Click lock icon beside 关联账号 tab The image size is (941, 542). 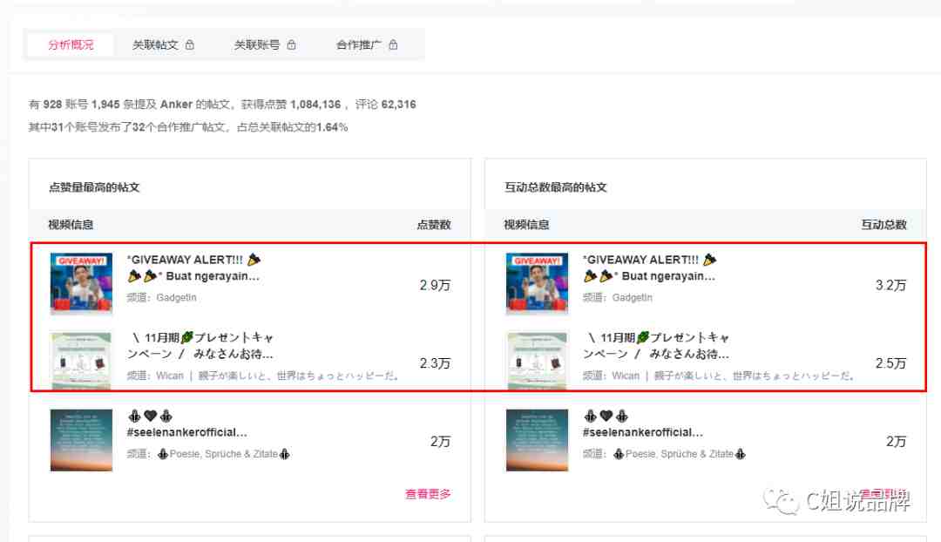(x=291, y=44)
